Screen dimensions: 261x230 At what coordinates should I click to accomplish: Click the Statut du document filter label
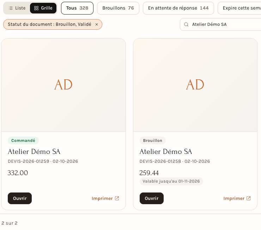[x=49, y=24]
